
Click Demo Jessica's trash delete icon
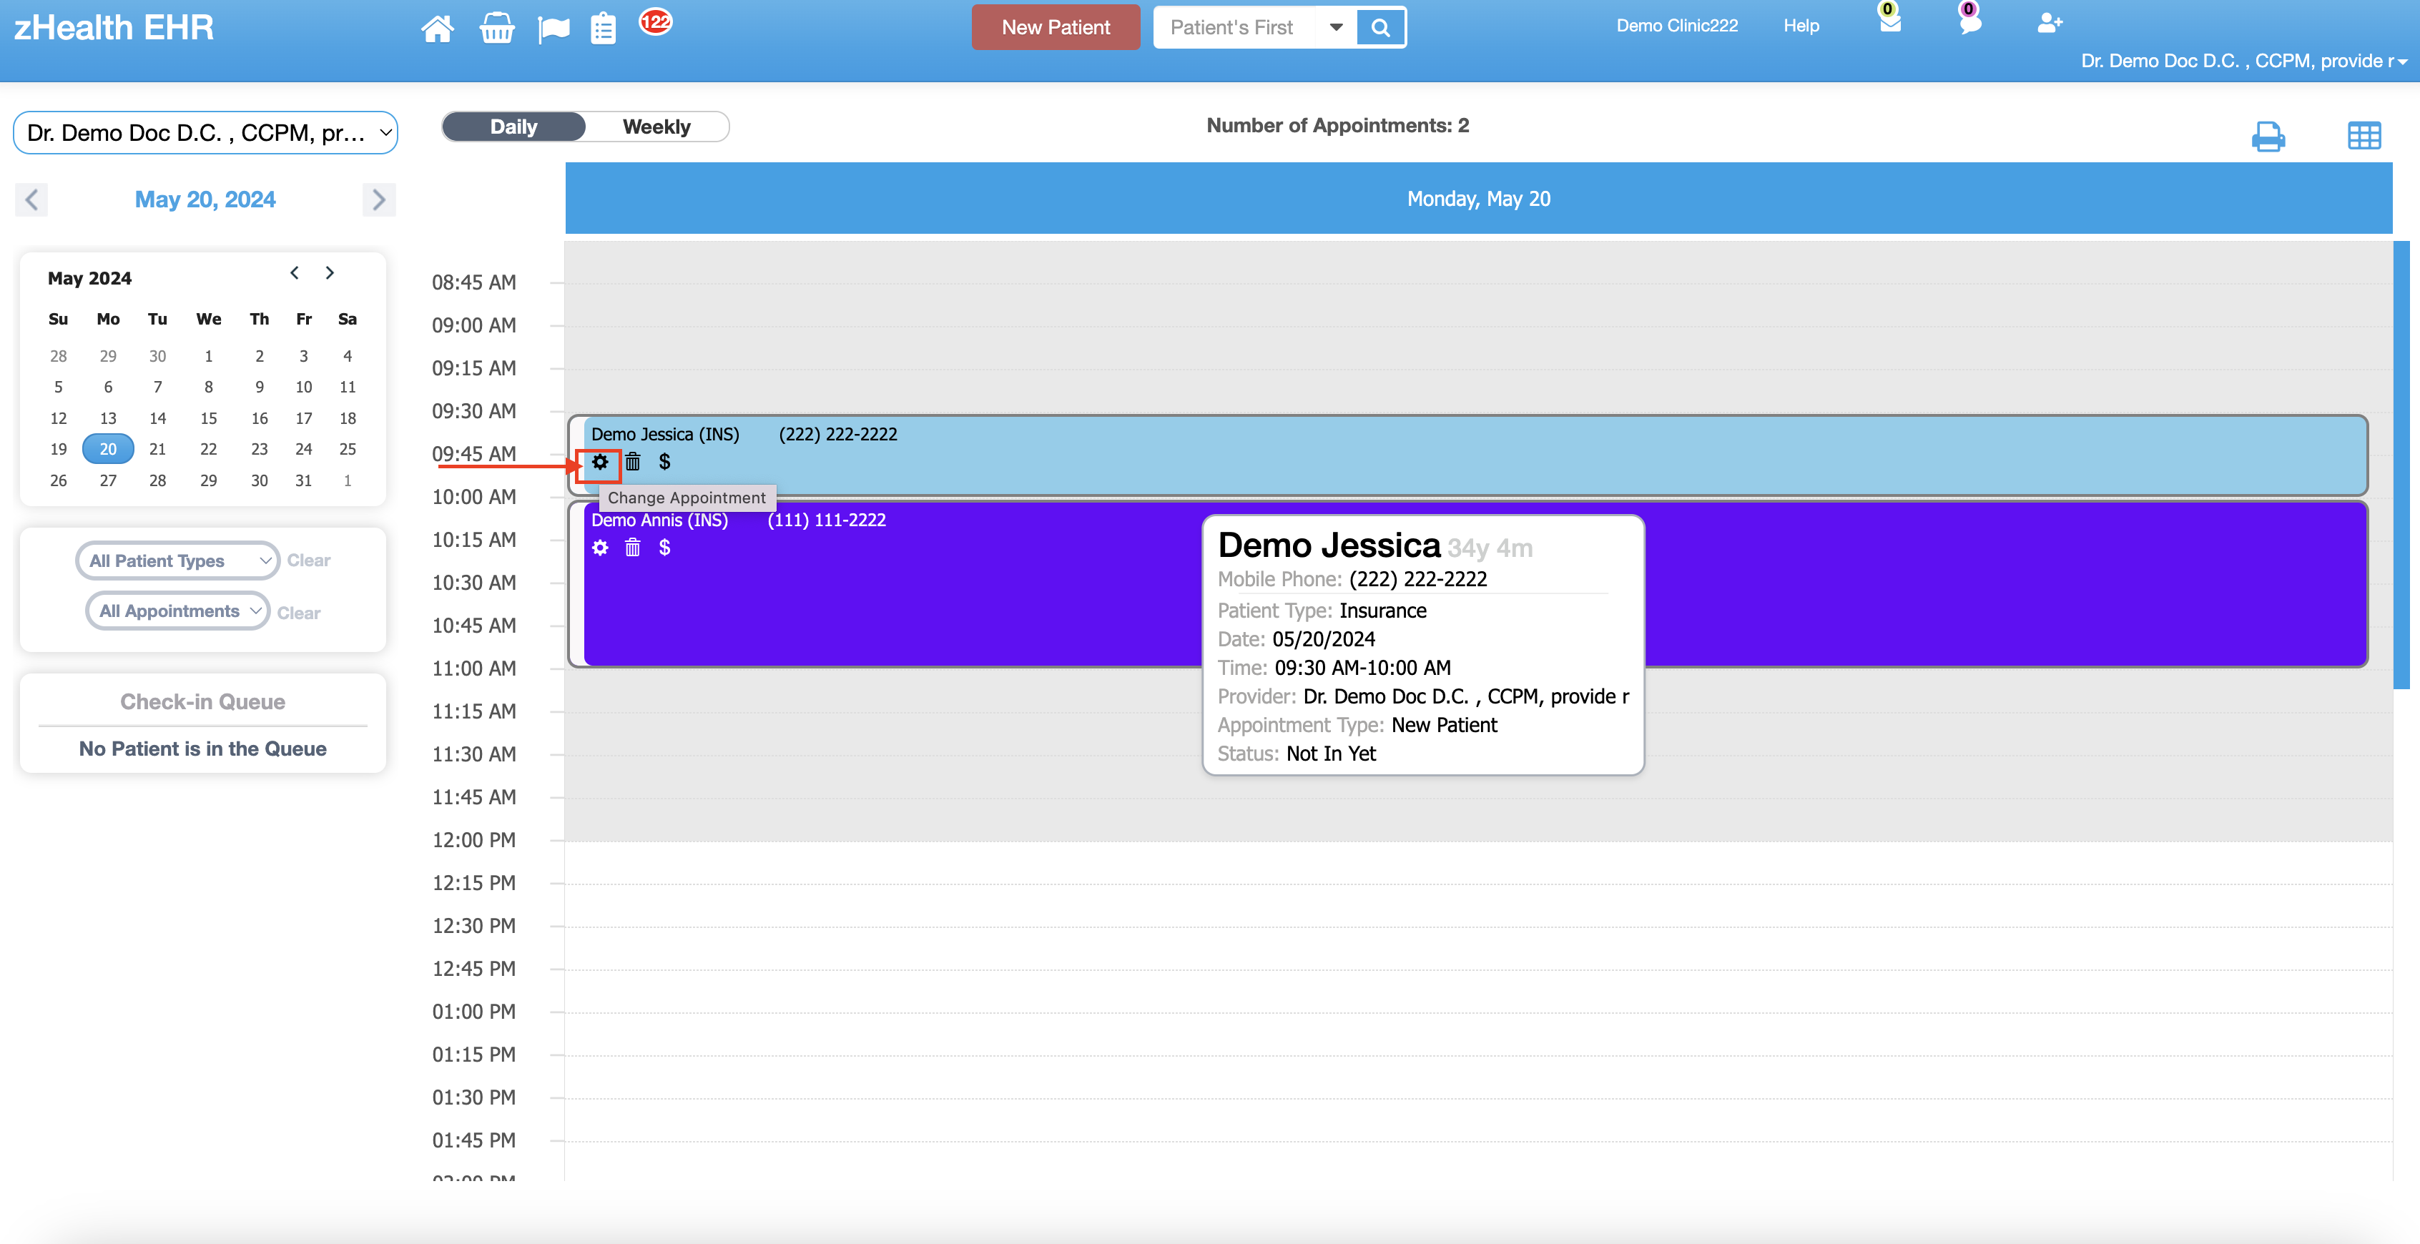tap(632, 462)
